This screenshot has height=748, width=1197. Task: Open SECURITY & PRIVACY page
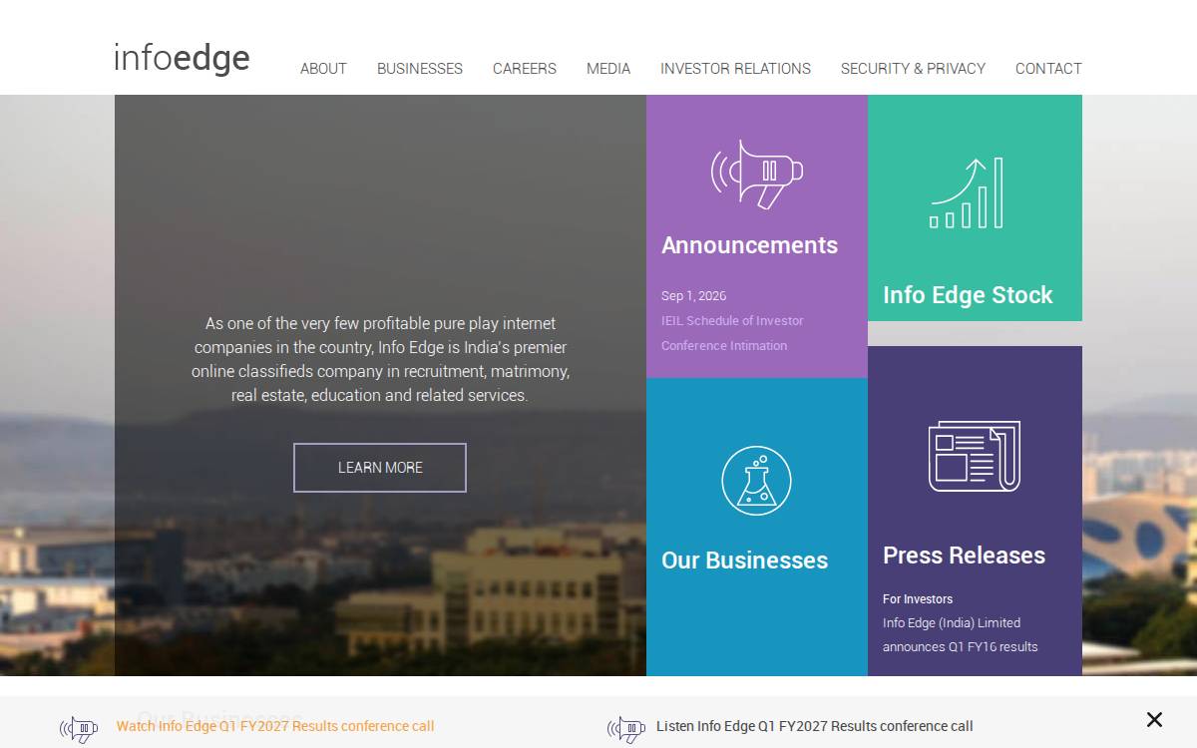tap(913, 69)
